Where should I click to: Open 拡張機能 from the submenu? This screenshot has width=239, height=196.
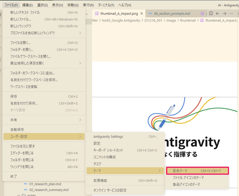[x=125, y=180]
